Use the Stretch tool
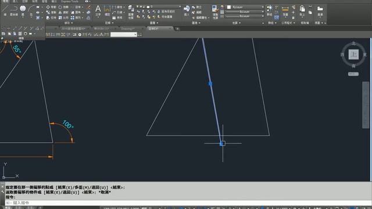The image size is (372, 209). click(x=51, y=17)
